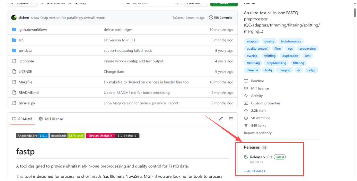
Task: Open the .gitignore file
Action: [26, 61]
